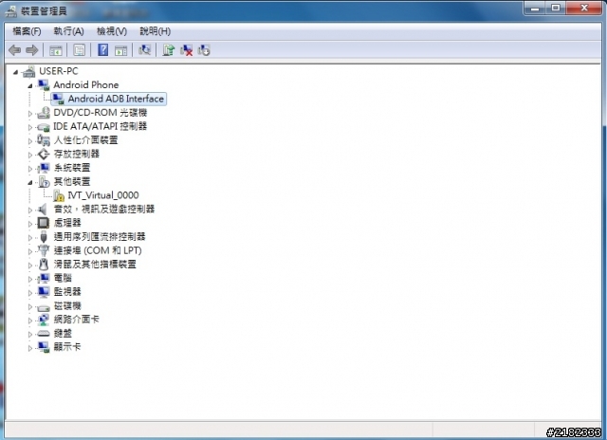Select the 滑鼠及其他指標裝置 label

[95, 265]
